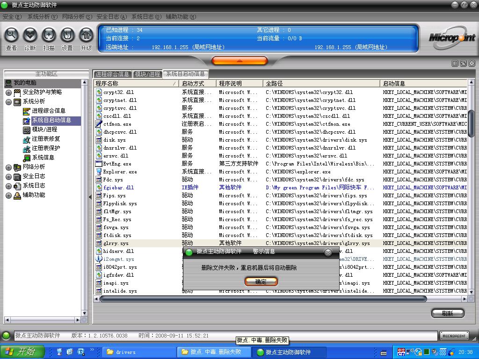Sort by the 全路径 column header

tap(322, 83)
